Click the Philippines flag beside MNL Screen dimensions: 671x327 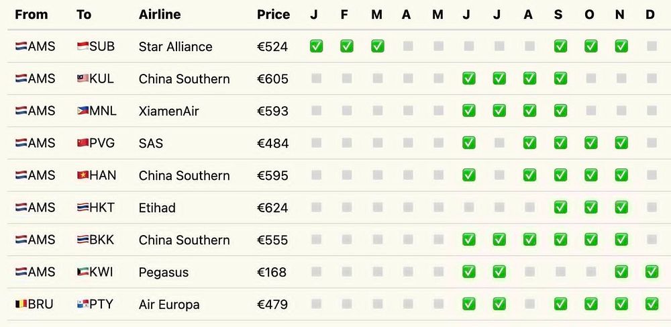click(x=83, y=111)
